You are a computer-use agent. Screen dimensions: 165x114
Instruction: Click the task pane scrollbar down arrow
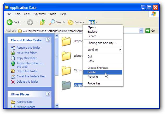[57, 105]
